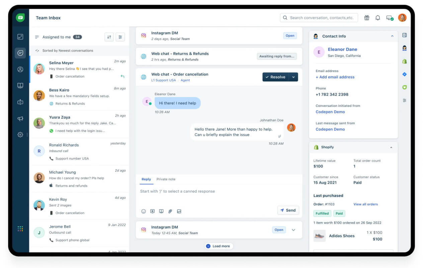
Task: Open Kevin Roy's conversation
Action: click(x=79, y=206)
